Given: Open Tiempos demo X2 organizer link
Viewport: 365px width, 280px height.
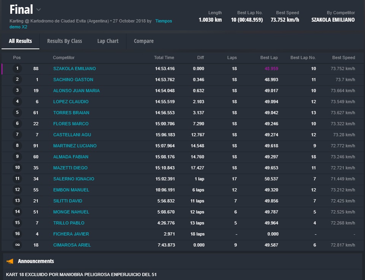Looking at the screenshot, I should pos(163,21).
